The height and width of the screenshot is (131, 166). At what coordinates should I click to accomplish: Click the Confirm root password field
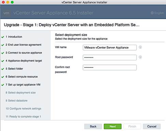(110, 68)
